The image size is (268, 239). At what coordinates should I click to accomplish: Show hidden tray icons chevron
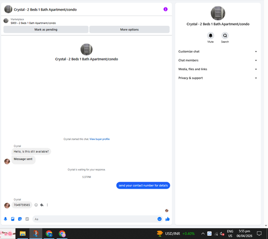click(x=203, y=234)
